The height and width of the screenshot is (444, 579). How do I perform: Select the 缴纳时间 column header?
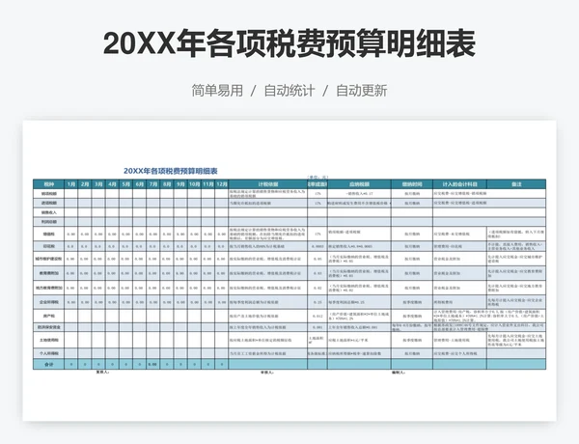pyautogui.click(x=412, y=184)
